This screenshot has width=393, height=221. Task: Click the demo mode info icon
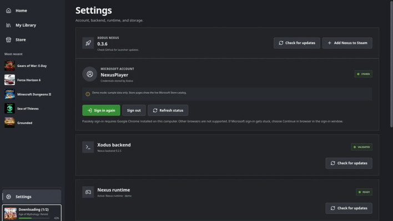tap(88, 94)
